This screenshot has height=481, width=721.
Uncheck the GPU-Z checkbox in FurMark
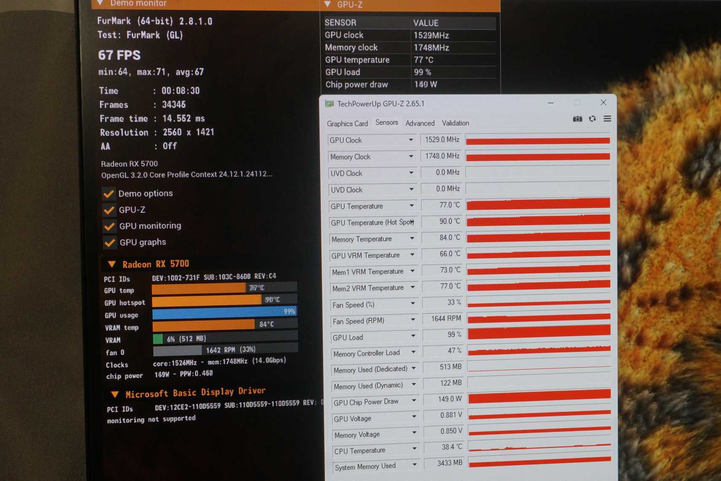pyautogui.click(x=109, y=210)
